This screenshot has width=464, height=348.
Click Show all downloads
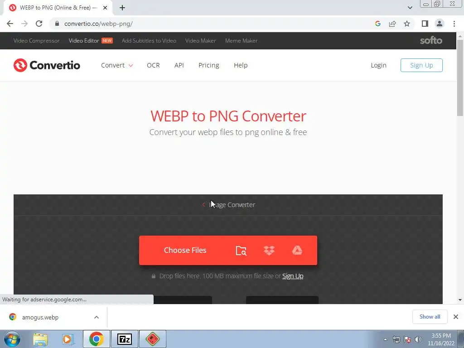[x=430, y=317]
